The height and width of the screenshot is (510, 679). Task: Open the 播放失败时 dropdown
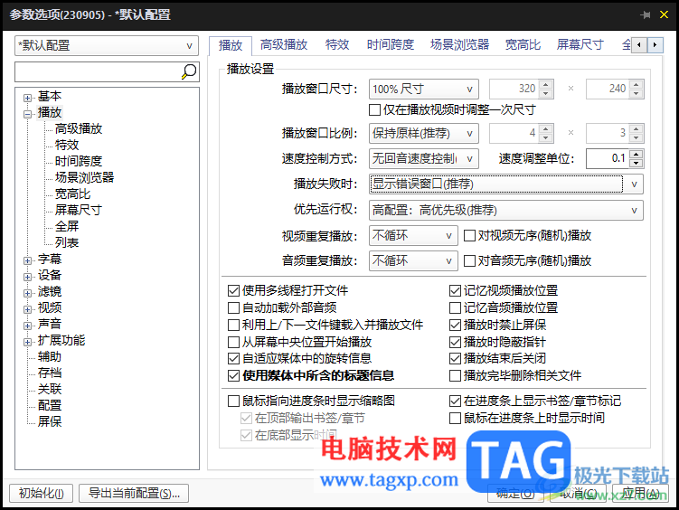pos(505,184)
